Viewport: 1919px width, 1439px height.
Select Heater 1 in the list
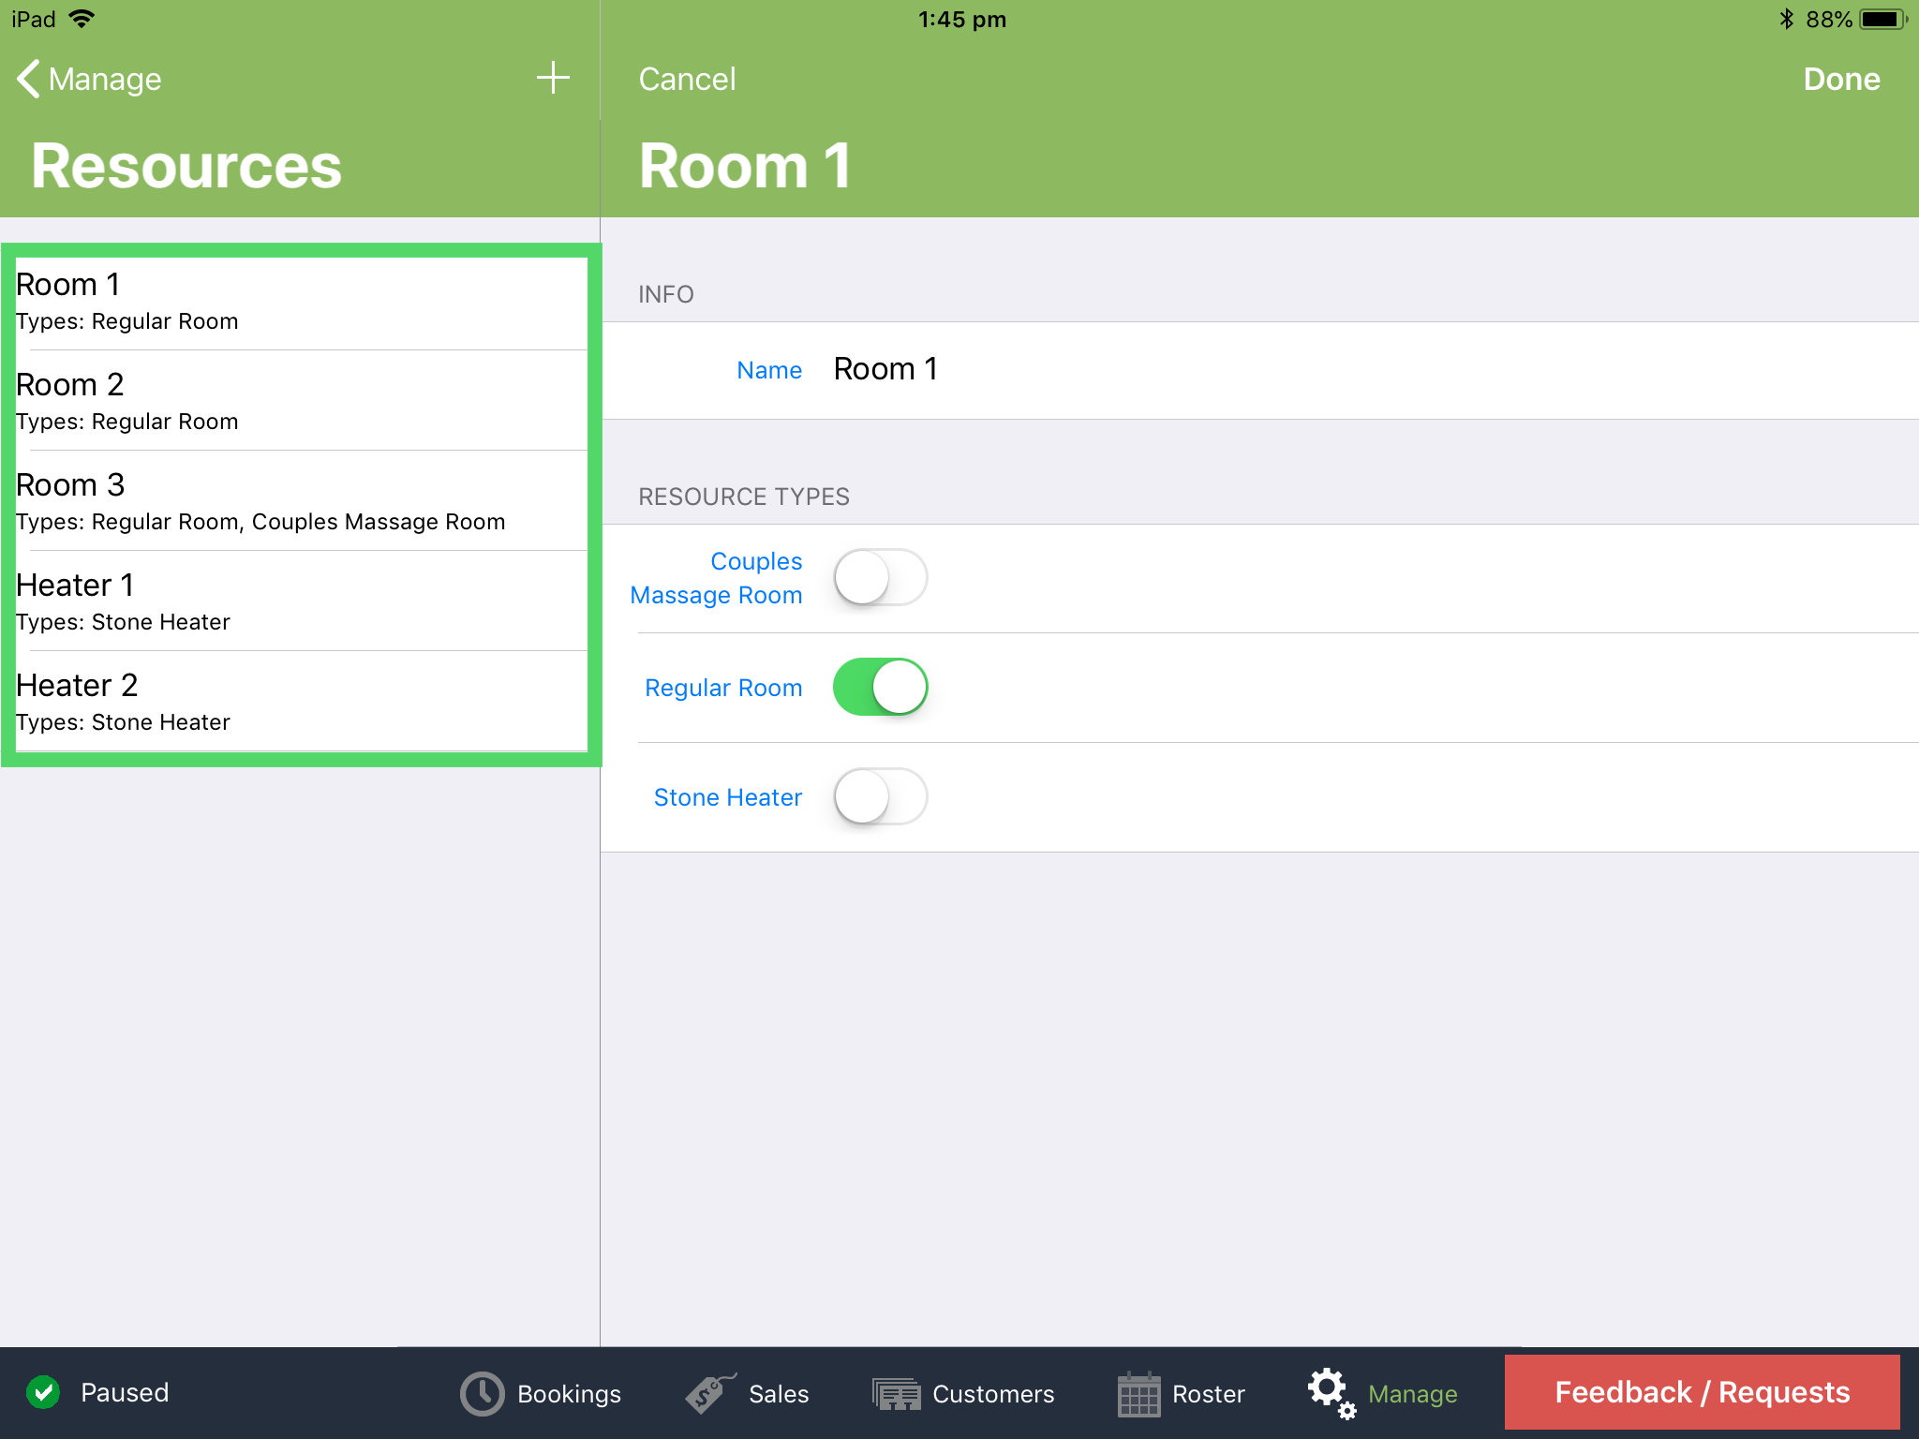tap(300, 601)
